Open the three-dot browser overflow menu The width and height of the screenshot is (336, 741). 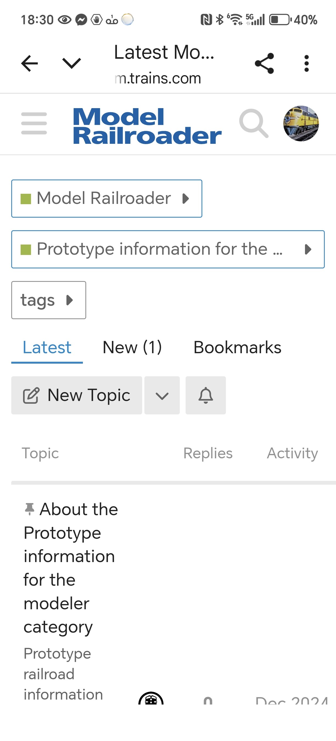(x=306, y=63)
